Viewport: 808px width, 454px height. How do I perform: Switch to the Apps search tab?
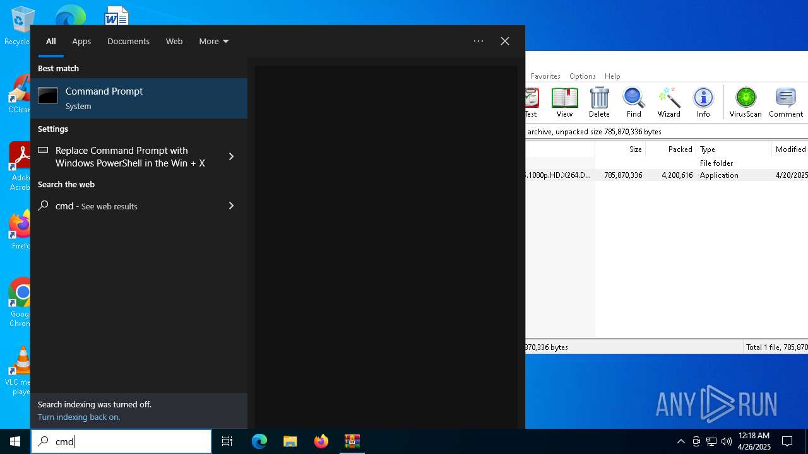coord(81,41)
